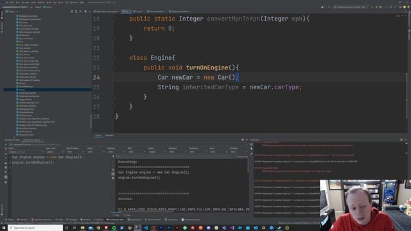The width and height of the screenshot is (411, 231).
Task: Click the light bulb icon above output
Action: click(x=113, y=157)
